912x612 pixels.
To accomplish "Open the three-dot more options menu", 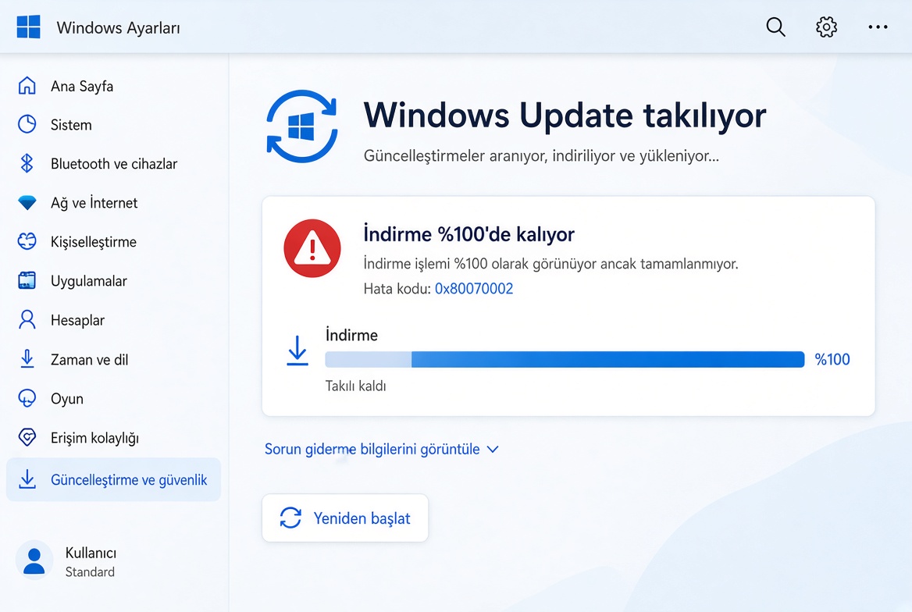I will (x=878, y=27).
